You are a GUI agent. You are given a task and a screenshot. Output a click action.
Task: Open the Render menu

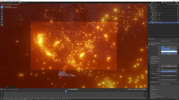point(8,2)
